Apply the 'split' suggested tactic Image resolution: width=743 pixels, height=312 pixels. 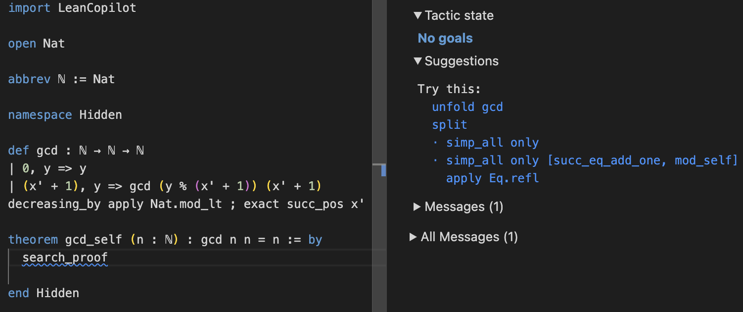coord(449,125)
